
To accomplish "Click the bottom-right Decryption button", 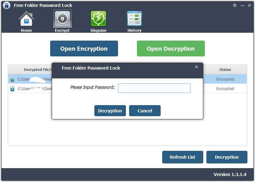I will point(227,157).
